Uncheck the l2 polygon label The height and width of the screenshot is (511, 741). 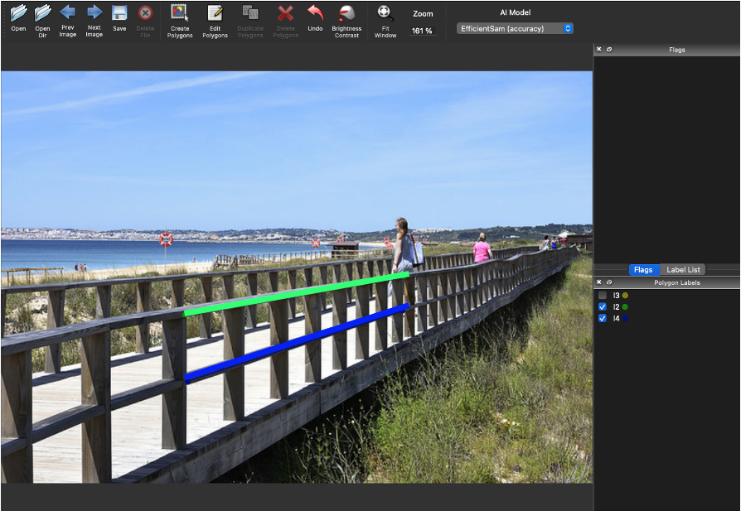[603, 306]
